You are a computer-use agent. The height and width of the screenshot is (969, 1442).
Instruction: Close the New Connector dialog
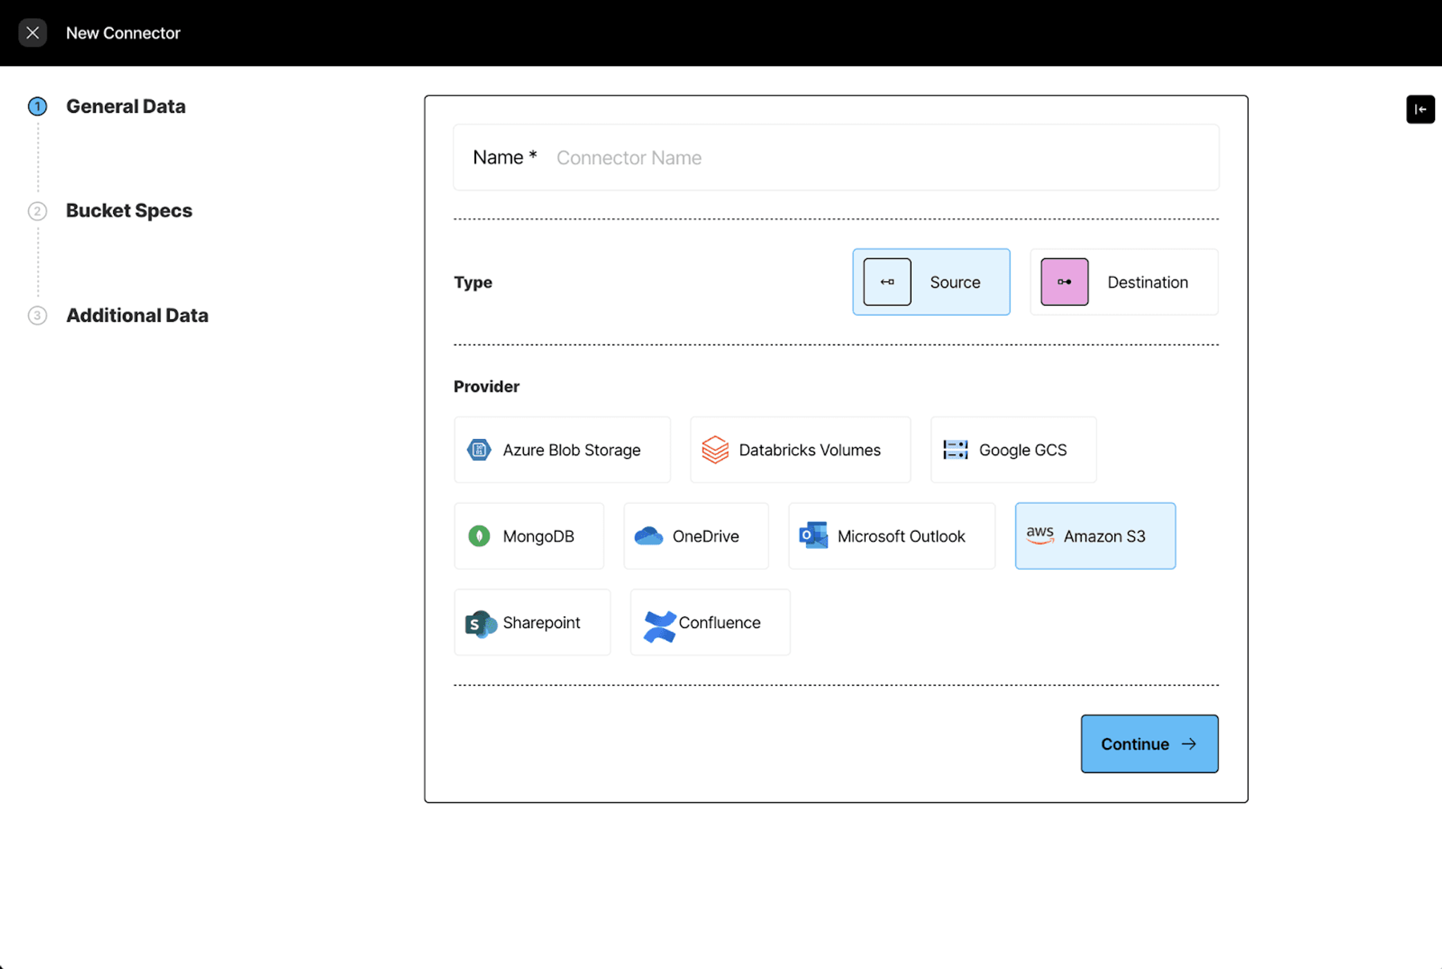click(32, 33)
